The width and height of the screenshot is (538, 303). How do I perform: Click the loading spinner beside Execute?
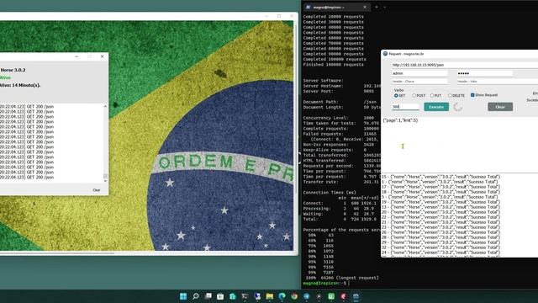pos(457,107)
